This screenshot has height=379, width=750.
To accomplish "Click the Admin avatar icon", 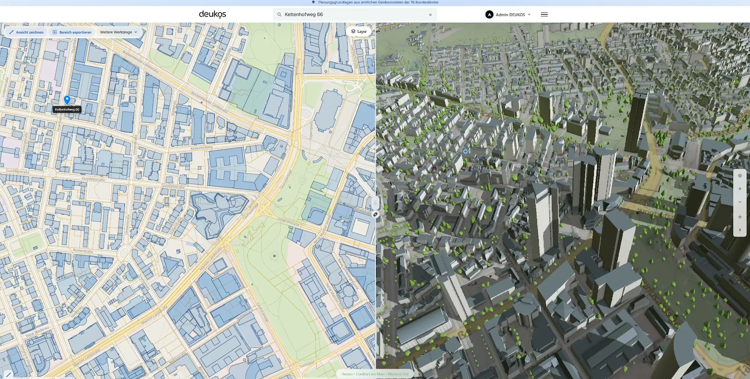I will click(x=489, y=15).
